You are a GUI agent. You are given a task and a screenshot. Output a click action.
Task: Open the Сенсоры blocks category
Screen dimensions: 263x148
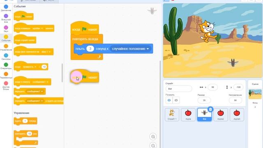coord(6,57)
